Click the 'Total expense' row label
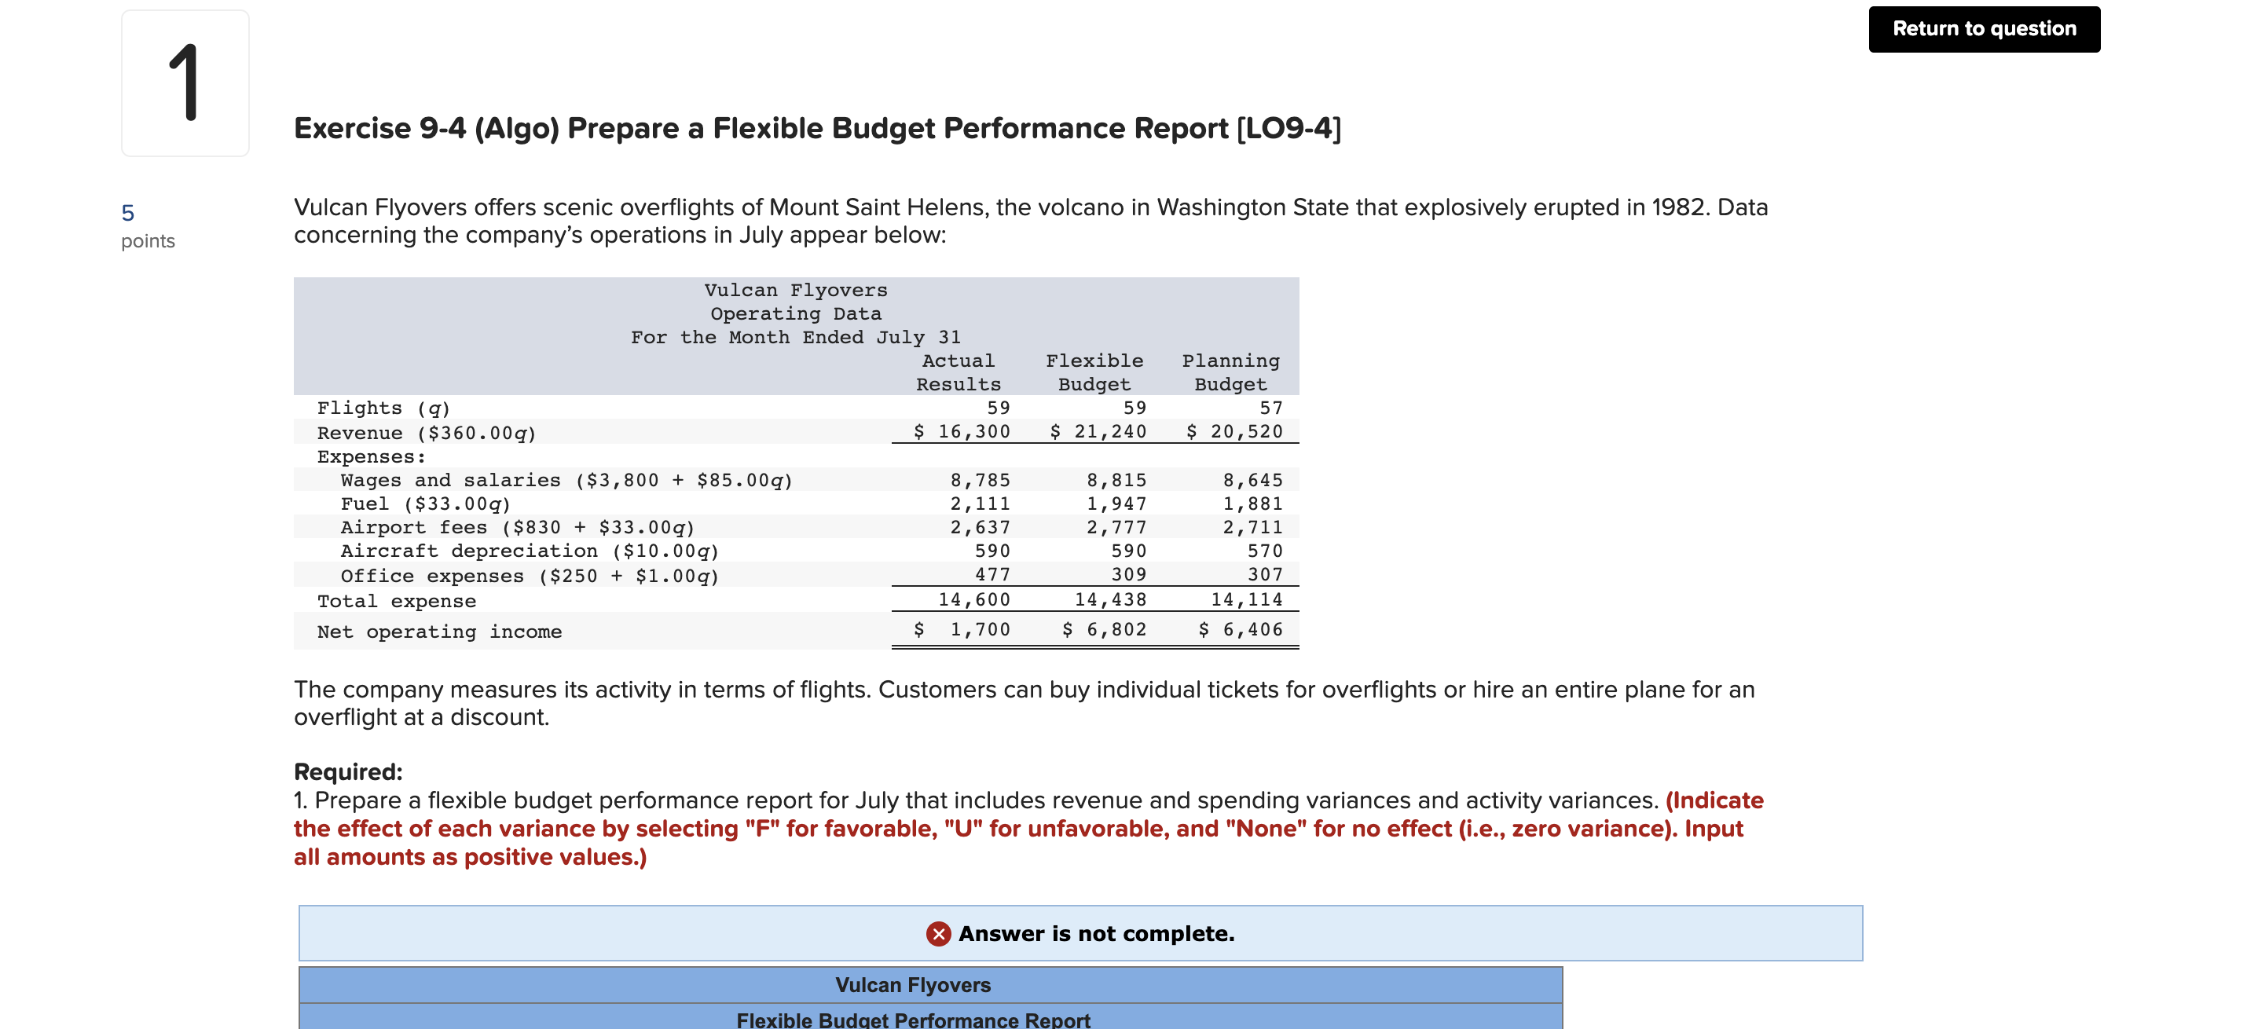Viewport: 2247px width, 1029px height. pyautogui.click(x=396, y=600)
